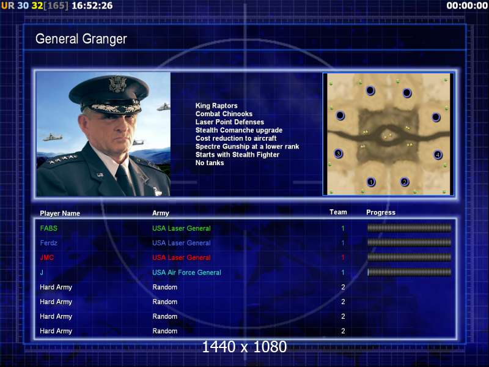Click Ferdz loading progress bar

409,242
